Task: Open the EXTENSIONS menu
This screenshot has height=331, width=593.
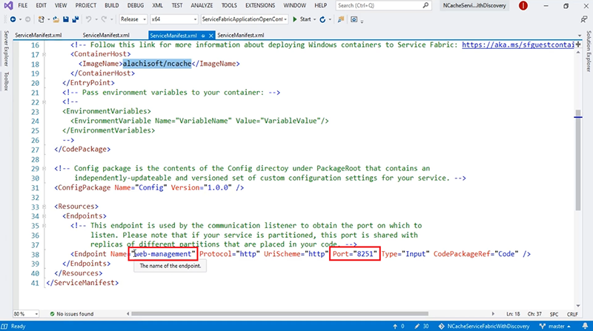Action: 260,6
